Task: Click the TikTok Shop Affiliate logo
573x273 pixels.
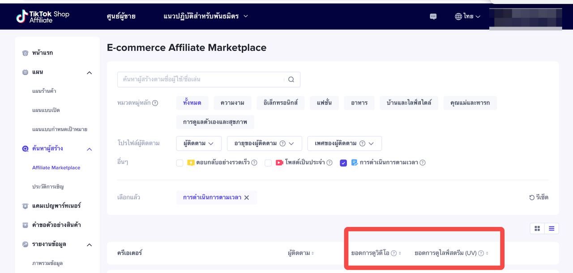Action: tap(43, 17)
